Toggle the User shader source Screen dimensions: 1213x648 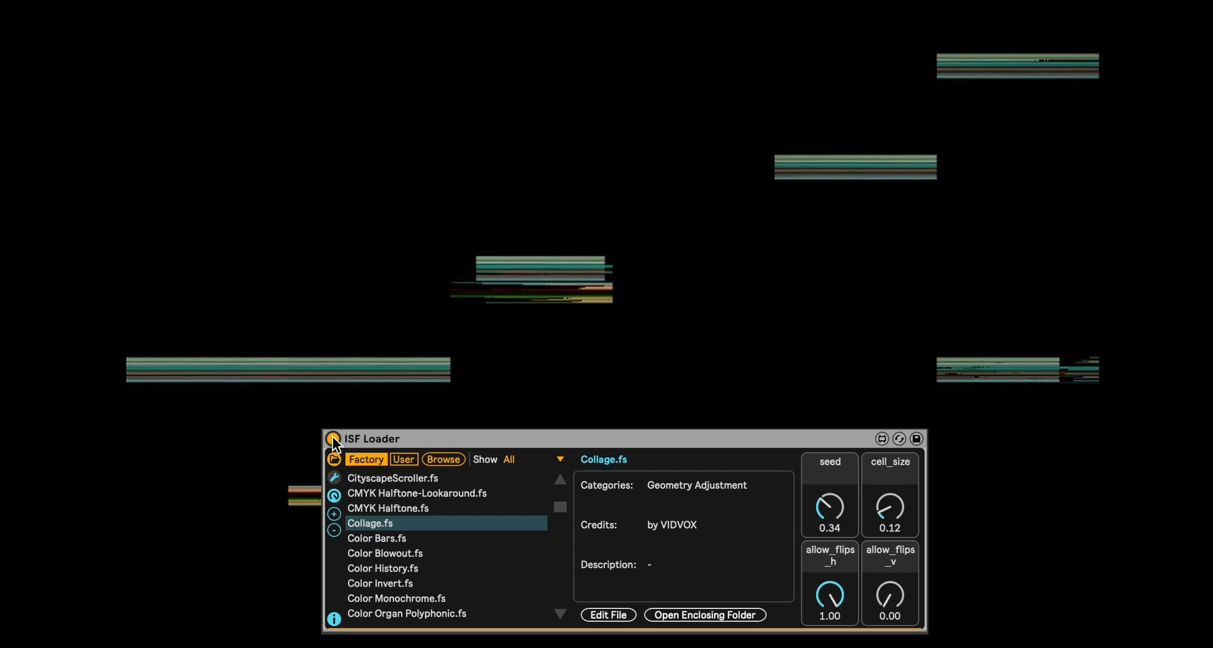click(x=404, y=460)
